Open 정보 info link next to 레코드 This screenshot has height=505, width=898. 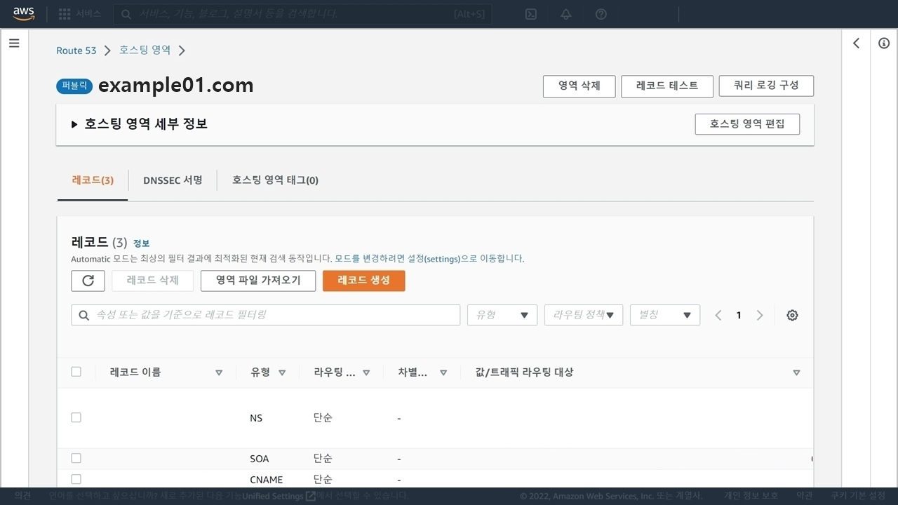tap(141, 243)
